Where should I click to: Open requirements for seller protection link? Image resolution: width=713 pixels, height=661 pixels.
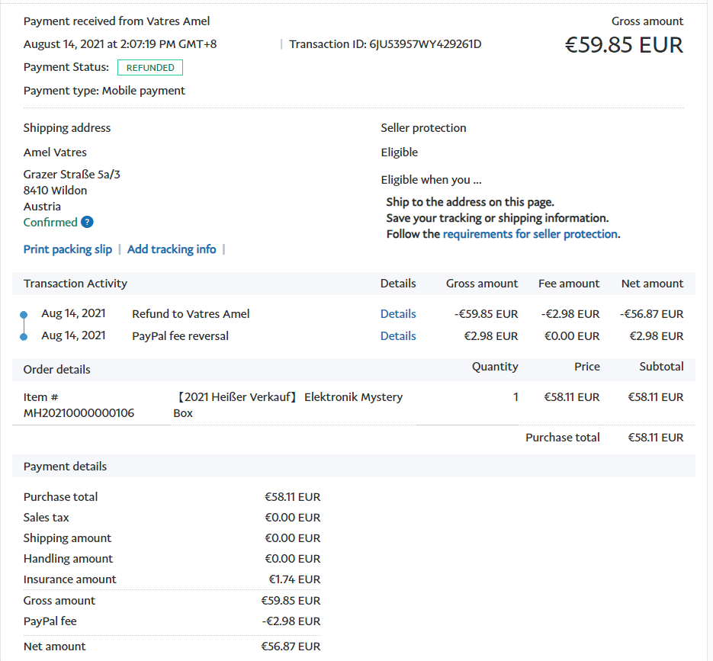pos(530,234)
